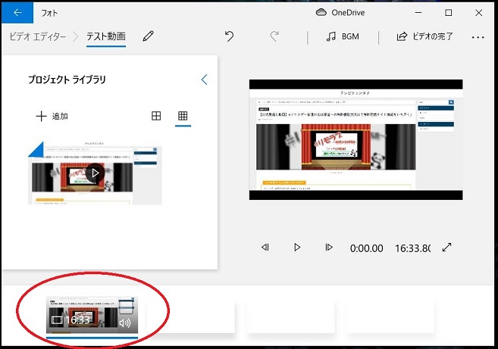
Task: Play the video preview
Action: pos(297,248)
